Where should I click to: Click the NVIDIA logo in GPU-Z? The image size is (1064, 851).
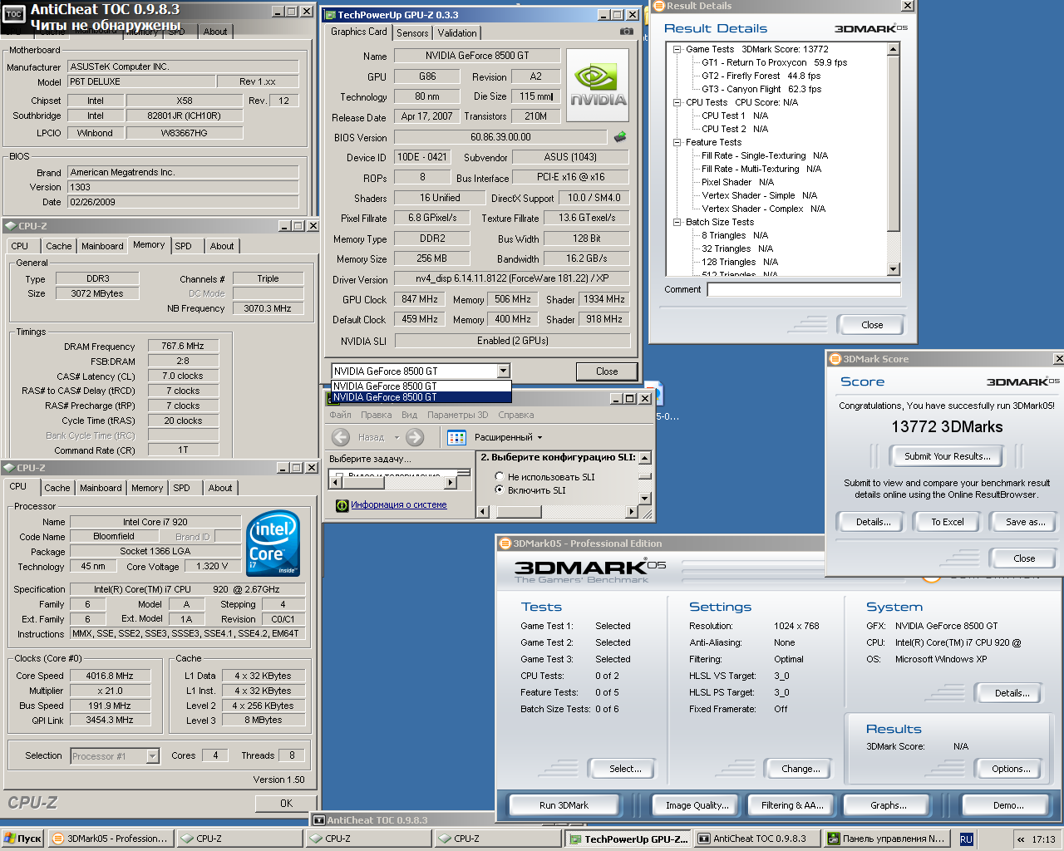[598, 86]
